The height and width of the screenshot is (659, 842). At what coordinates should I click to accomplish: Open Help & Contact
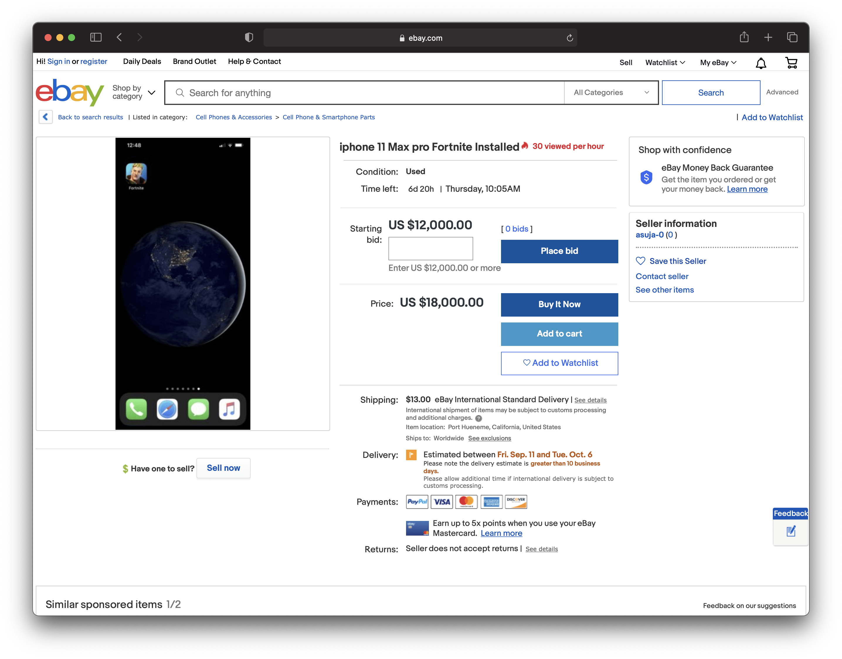[x=254, y=61]
